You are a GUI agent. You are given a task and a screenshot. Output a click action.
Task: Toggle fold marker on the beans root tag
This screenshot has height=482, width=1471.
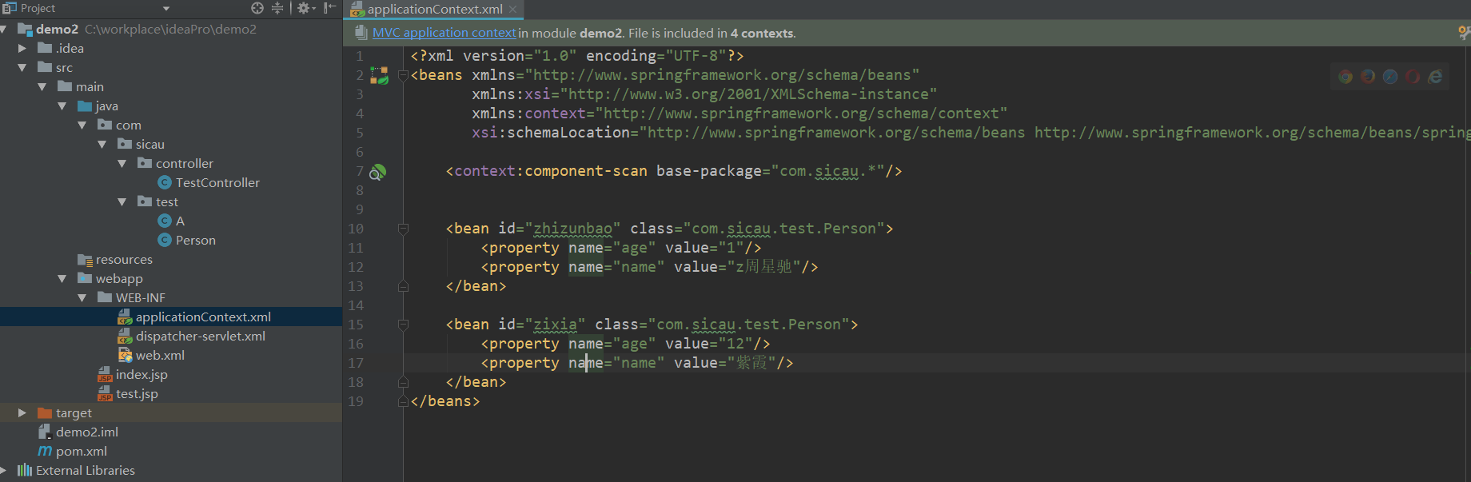tap(403, 75)
